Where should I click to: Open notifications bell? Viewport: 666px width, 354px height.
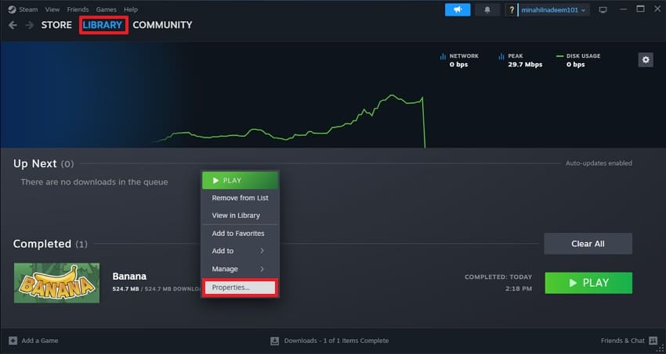(487, 9)
